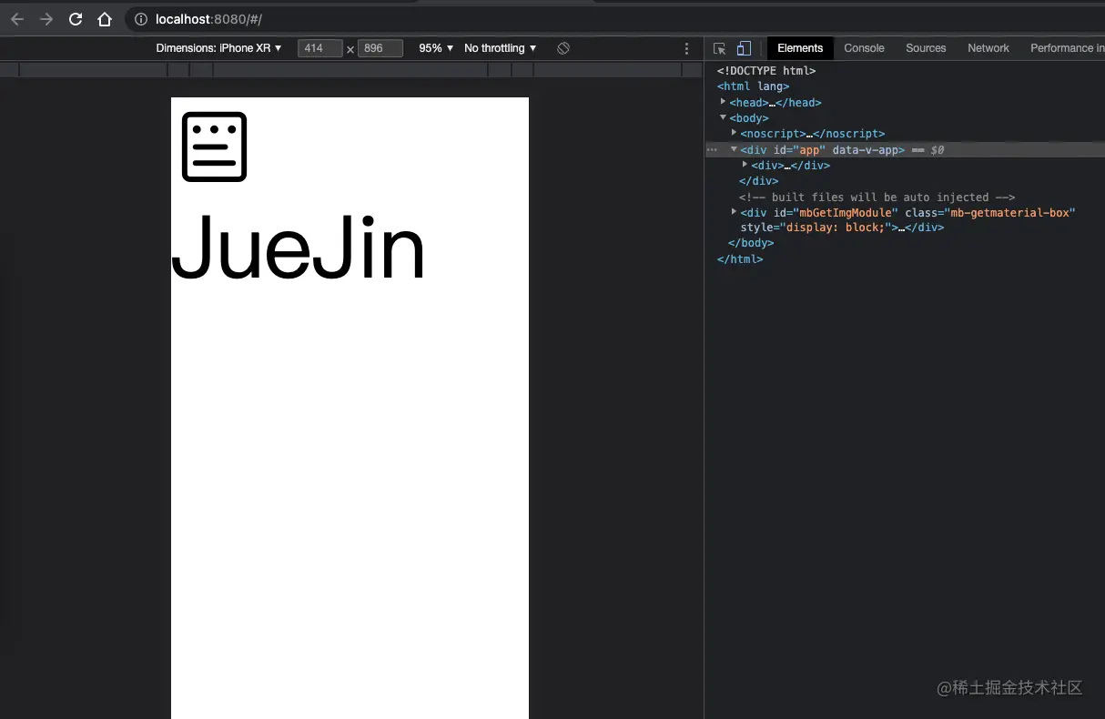Activate the inspect element picker icon
The height and width of the screenshot is (719, 1105).
[x=720, y=48]
